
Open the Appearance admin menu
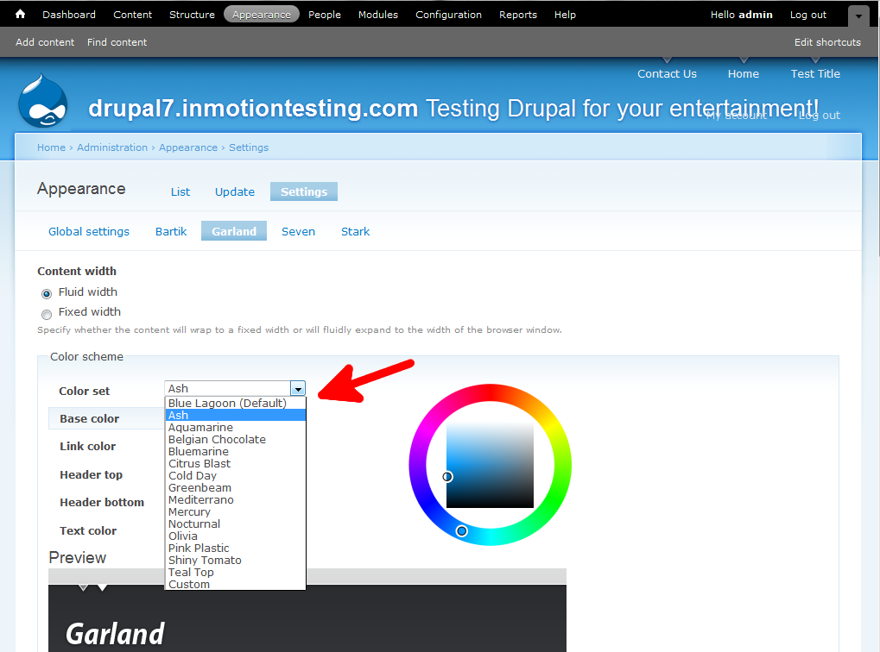coord(262,15)
